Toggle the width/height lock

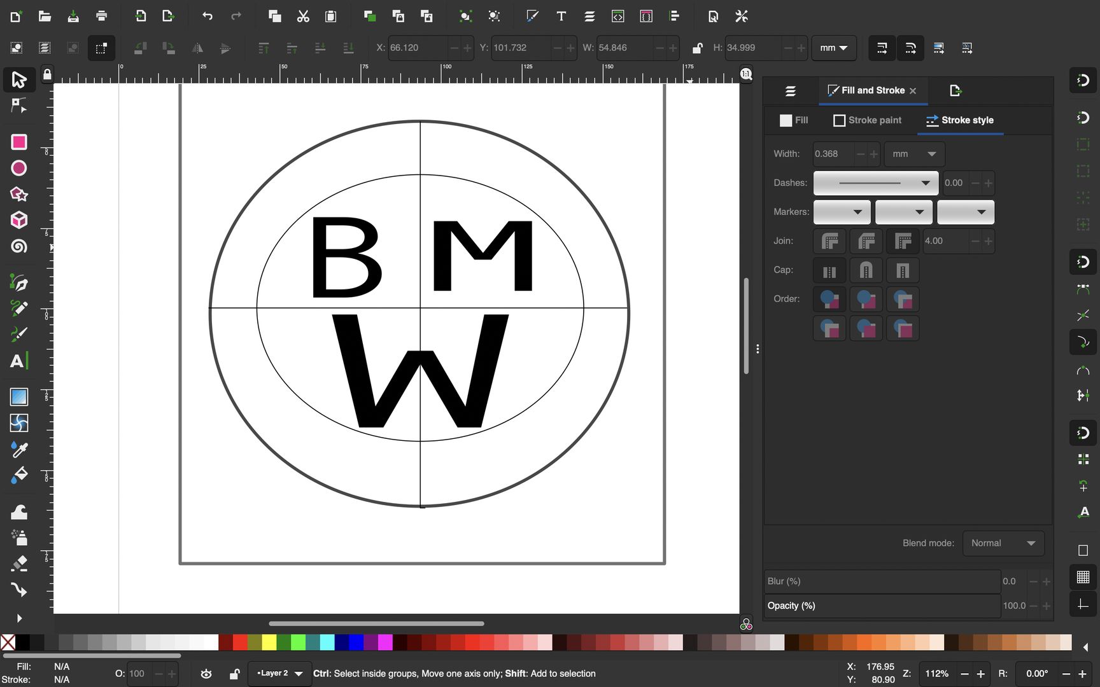tap(698, 48)
